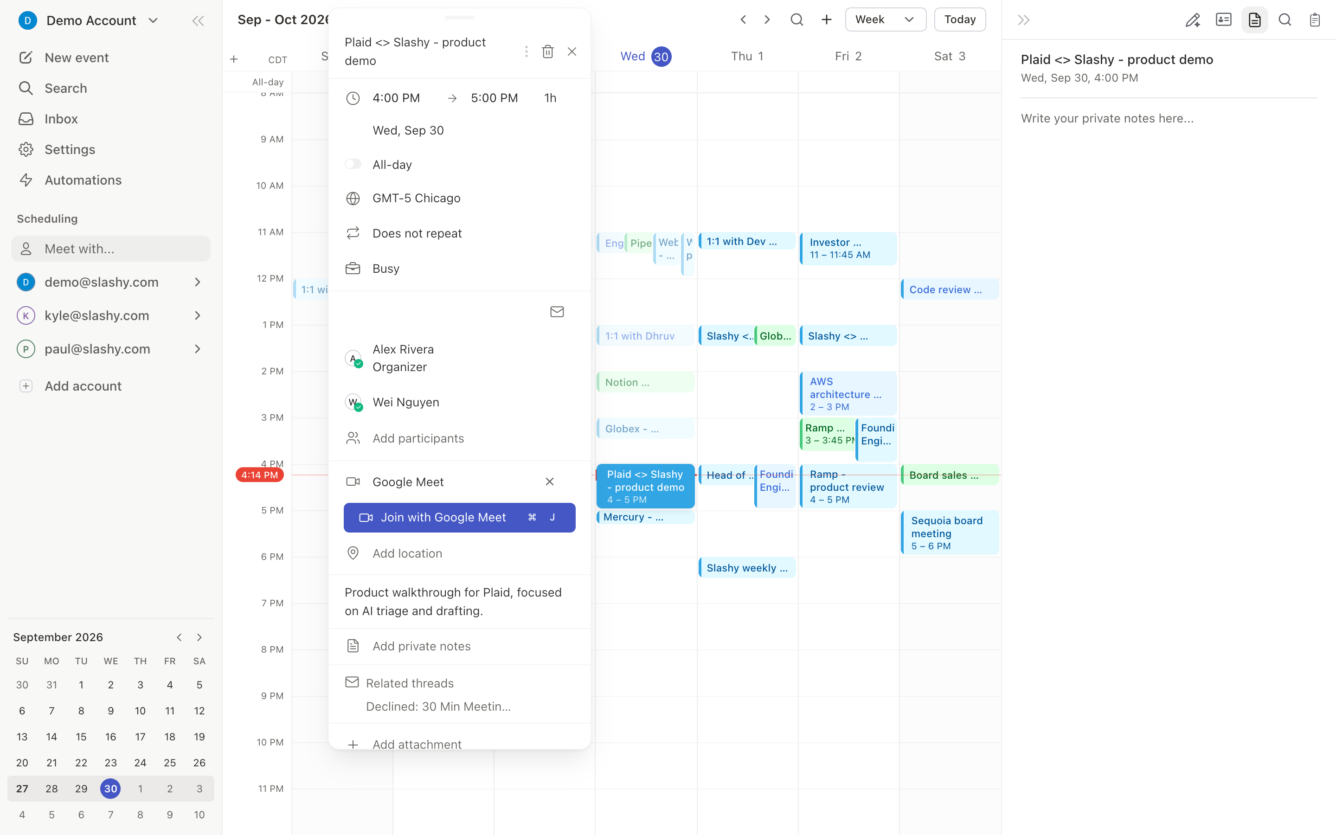Viewport: 1336px width, 835px height.
Task: Select 15 in the mini calendar
Action: (81, 737)
